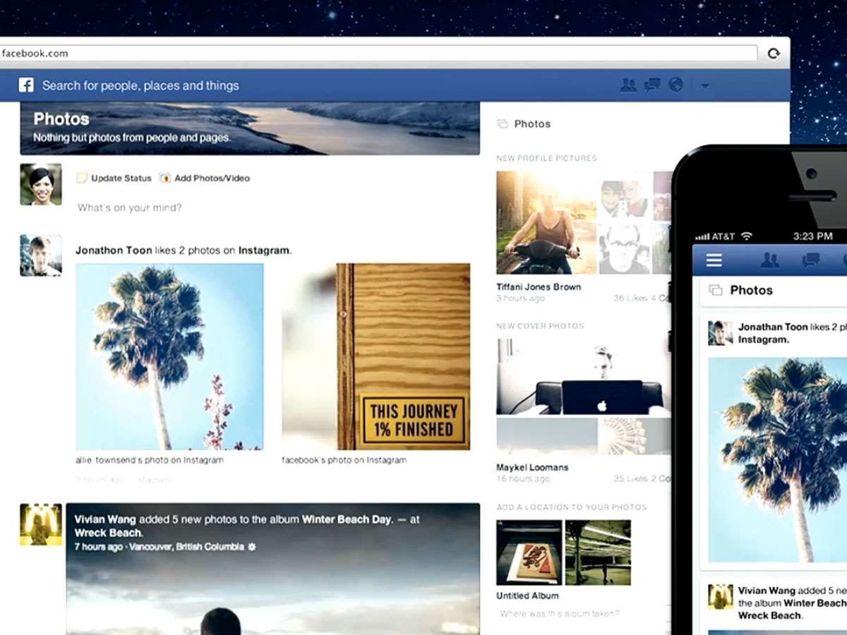Click the Instagram link in Jonathon Toon's post

[264, 250]
